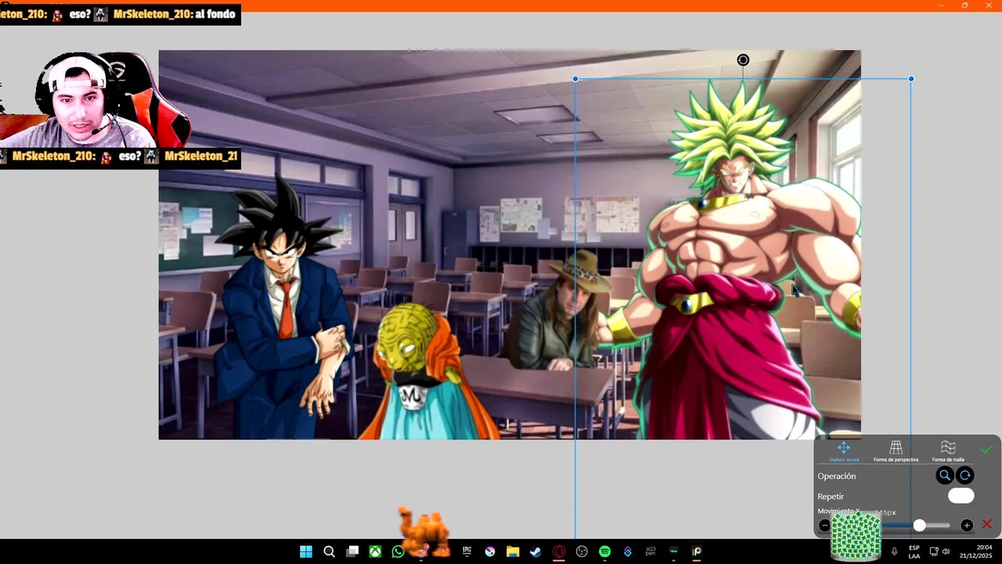Open WhatsApp from the taskbar

point(398,551)
